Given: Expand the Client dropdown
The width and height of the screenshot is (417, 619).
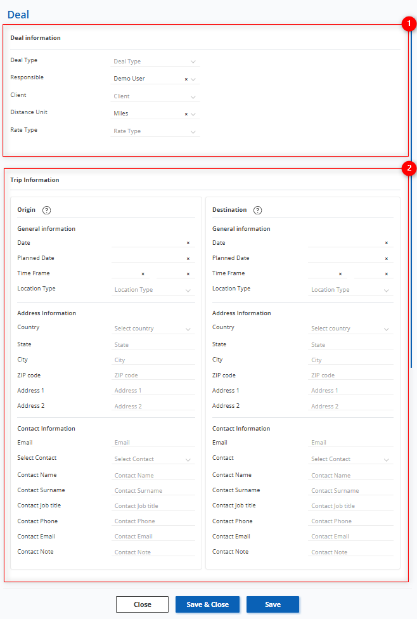Looking at the screenshot, I should (155, 96).
